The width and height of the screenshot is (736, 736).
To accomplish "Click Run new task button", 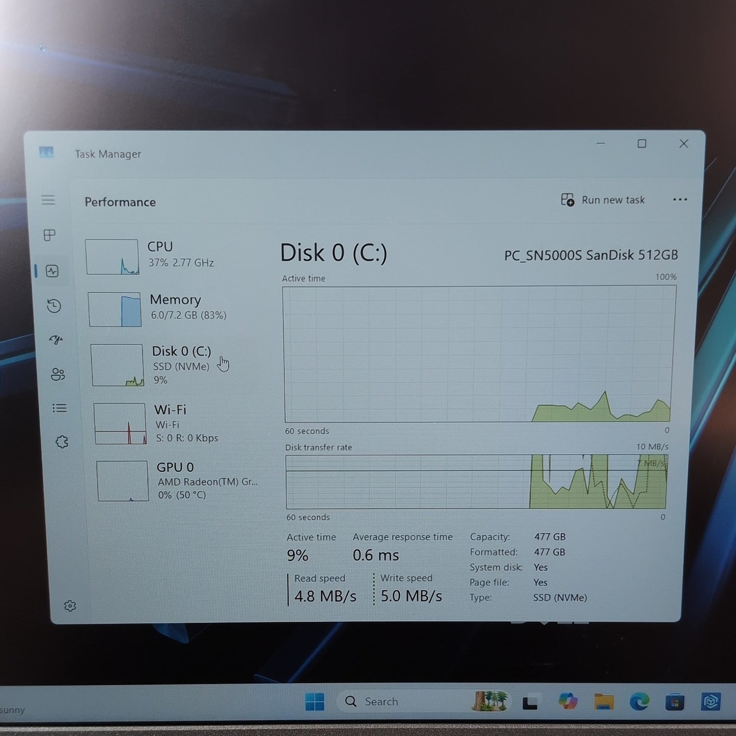I will point(603,200).
